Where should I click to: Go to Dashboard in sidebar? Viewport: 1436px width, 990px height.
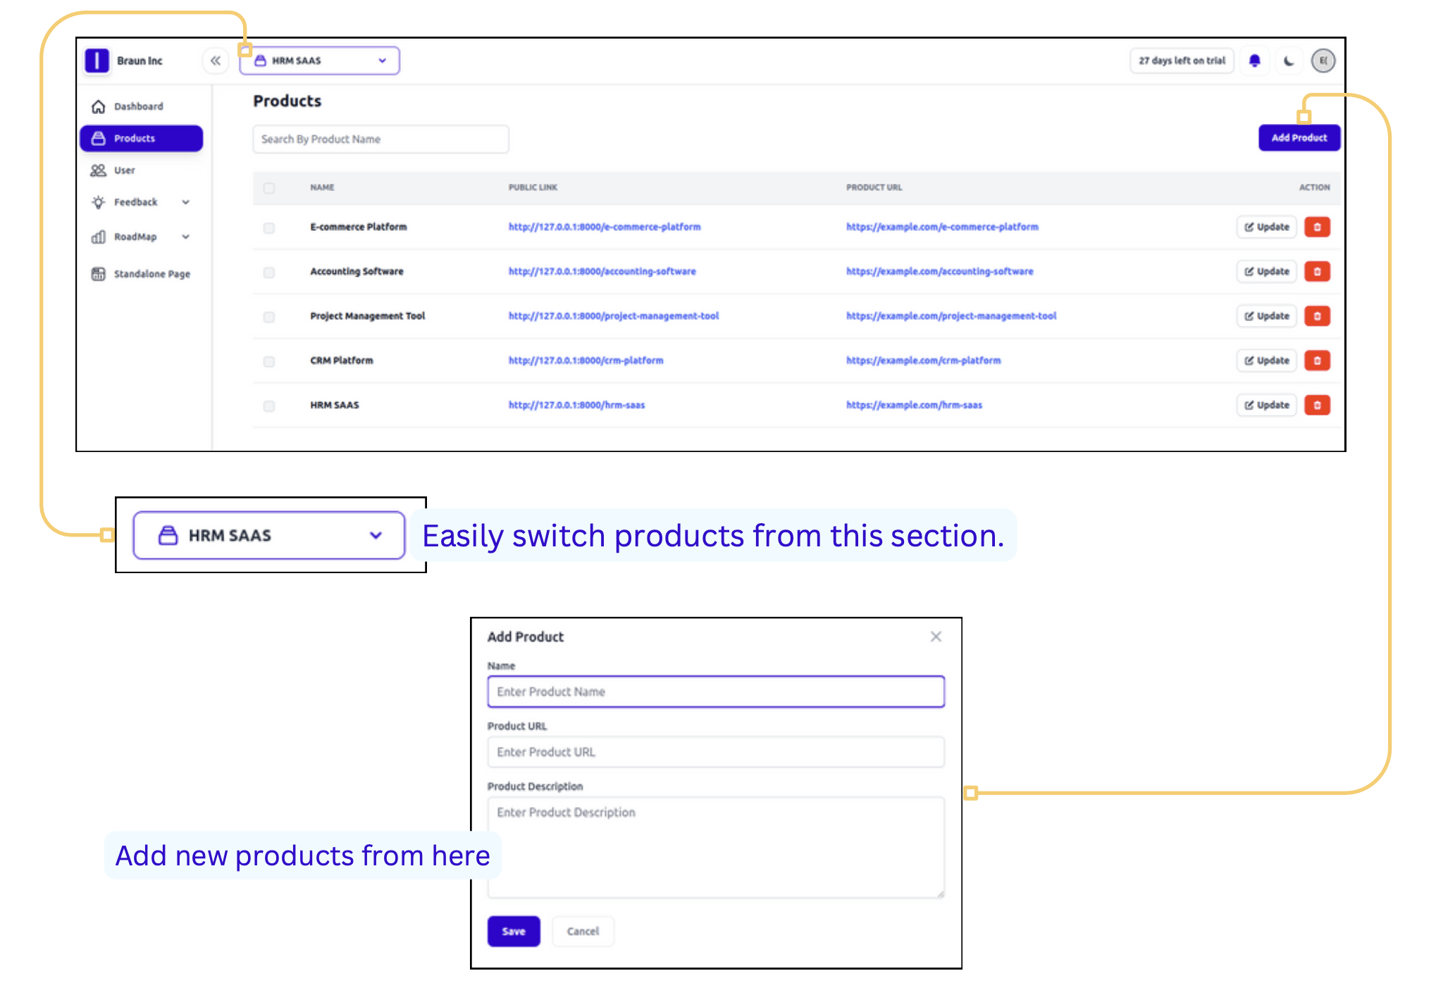[x=138, y=106]
